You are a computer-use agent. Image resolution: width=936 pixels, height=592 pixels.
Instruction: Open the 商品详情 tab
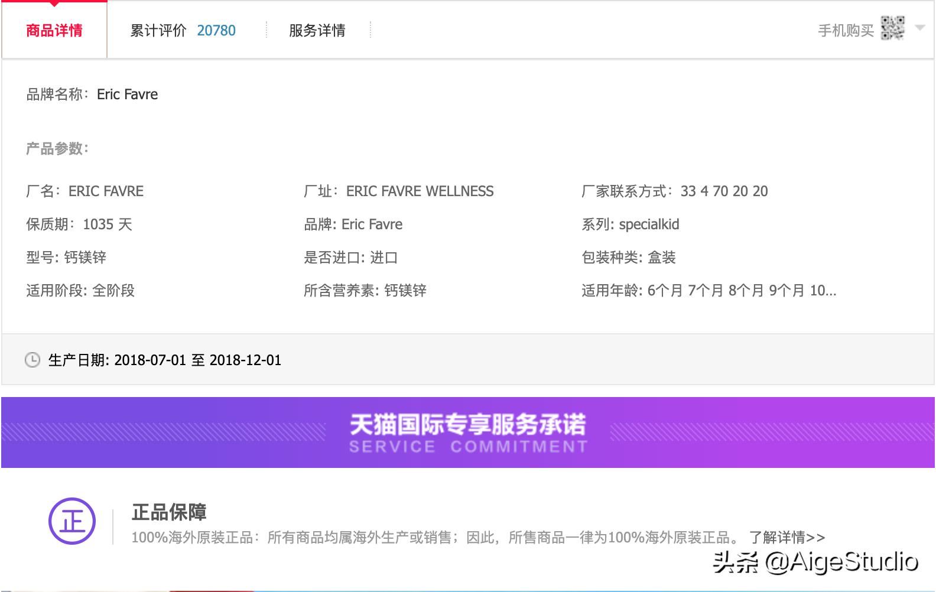point(54,31)
